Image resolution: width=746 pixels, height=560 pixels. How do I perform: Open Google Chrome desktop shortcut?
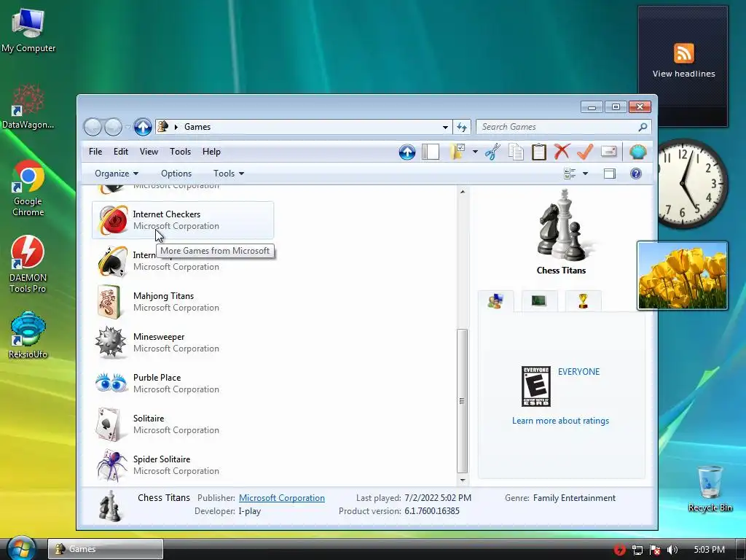pyautogui.click(x=28, y=188)
